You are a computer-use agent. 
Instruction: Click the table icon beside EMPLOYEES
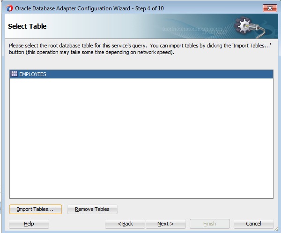point(14,74)
